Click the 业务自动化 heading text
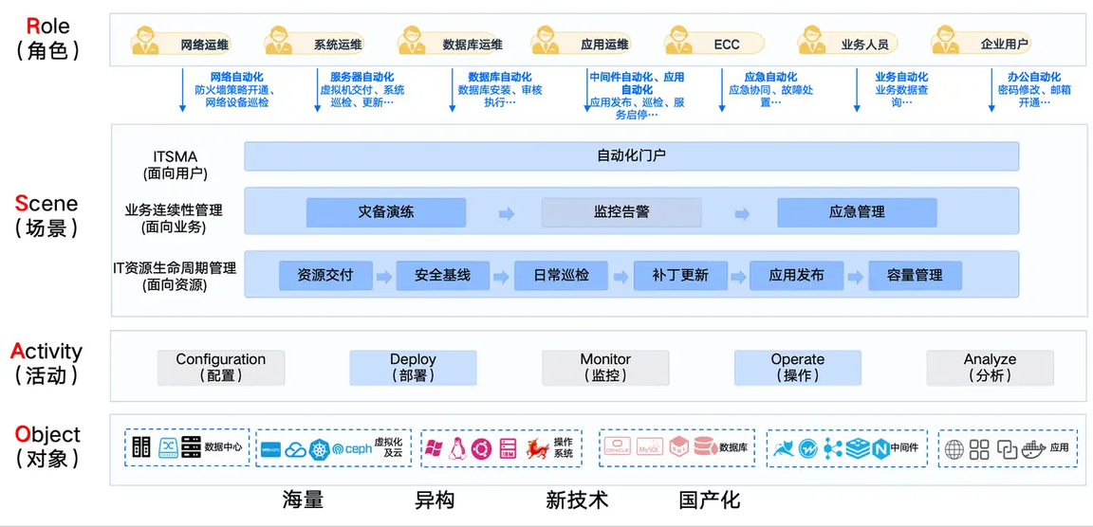The width and height of the screenshot is (1093, 527). click(902, 78)
